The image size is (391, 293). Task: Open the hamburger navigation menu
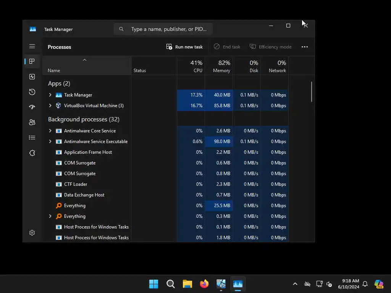[32, 46]
